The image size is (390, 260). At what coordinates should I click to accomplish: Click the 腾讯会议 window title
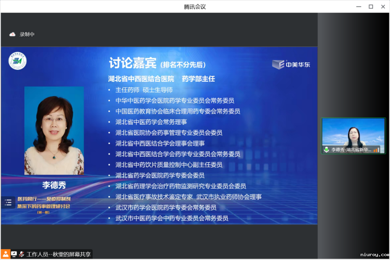(195, 6)
